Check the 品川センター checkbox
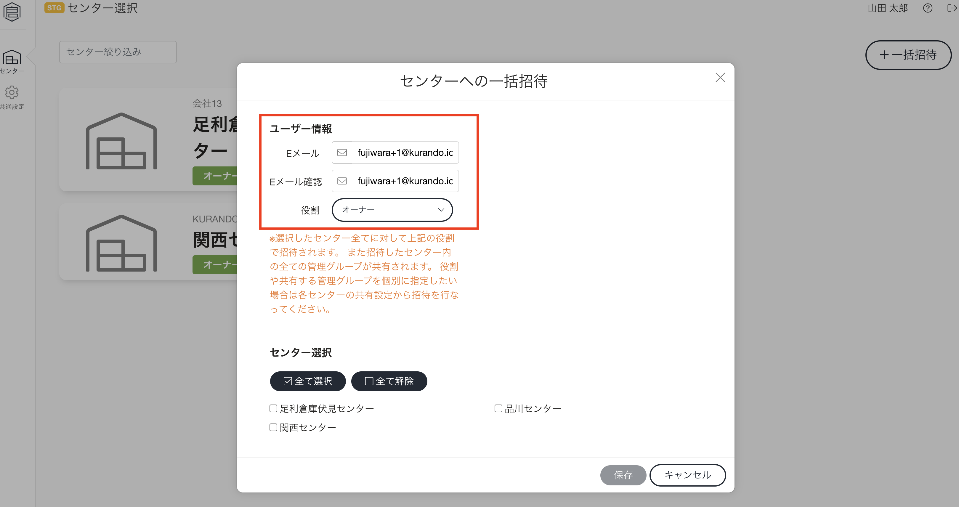This screenshot has width=959, height=507. (498, 408)
